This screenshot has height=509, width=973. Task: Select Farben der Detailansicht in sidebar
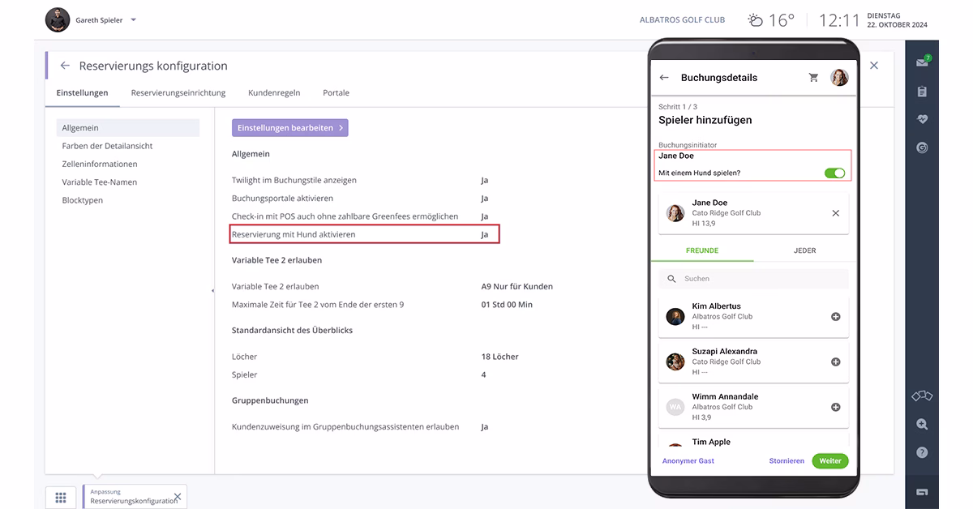point(107,146)
